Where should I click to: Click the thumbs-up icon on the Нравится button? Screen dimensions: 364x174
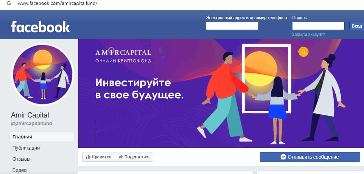pos(88,157)
